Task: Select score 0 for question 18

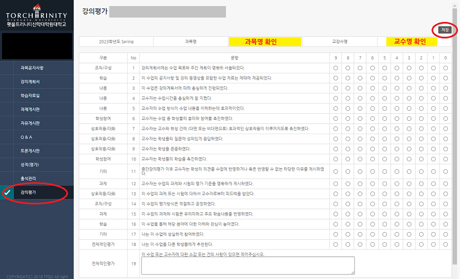Action: point(446,244)
